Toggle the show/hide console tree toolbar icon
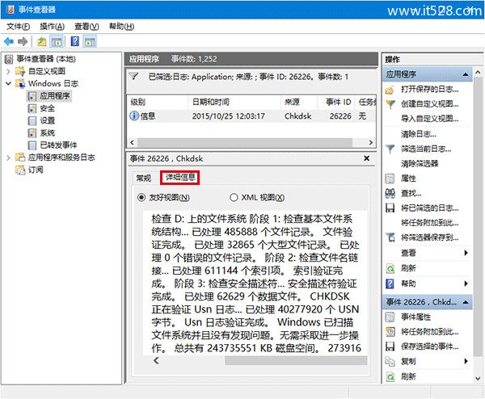The image size is (485, 399). pyautogui.click(x=57, y=41)
